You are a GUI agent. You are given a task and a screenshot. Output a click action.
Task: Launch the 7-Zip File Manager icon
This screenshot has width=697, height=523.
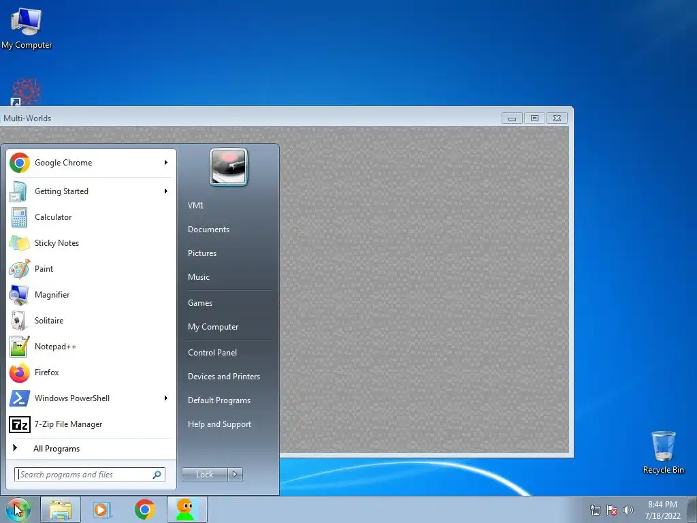click(x=19, y=424)
